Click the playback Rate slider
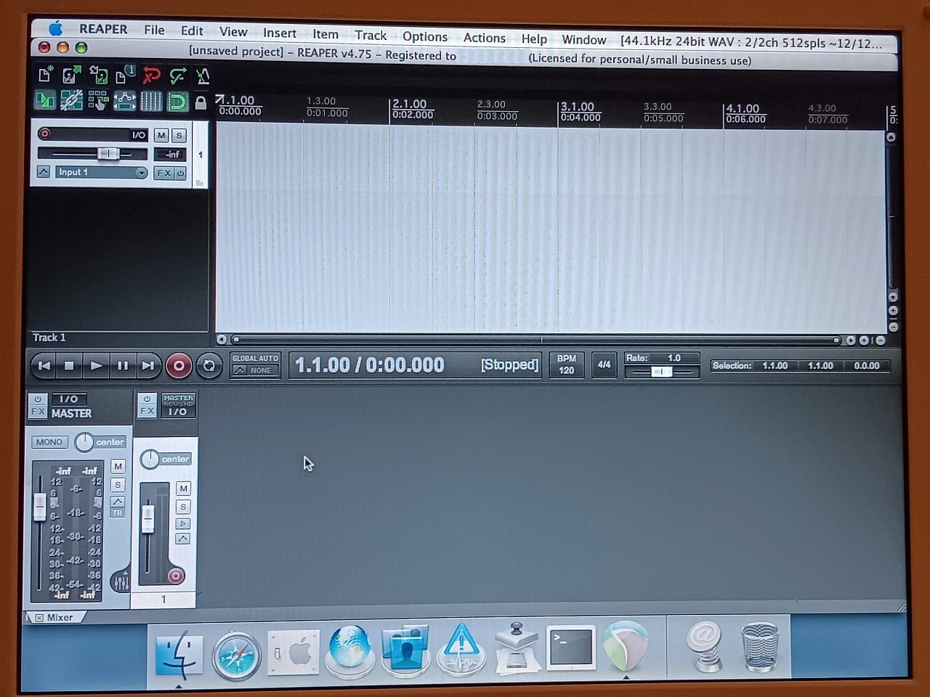Viewport: 930px width, 697px height. pyautogui.click(x=662, y=372)
